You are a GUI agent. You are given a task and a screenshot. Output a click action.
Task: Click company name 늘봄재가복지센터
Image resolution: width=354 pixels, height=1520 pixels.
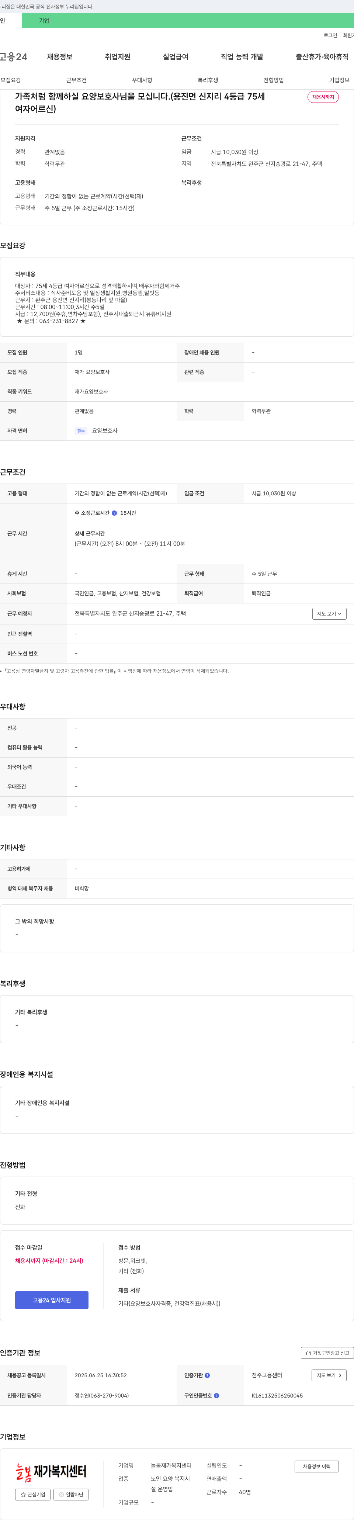tap(171, 1466)
